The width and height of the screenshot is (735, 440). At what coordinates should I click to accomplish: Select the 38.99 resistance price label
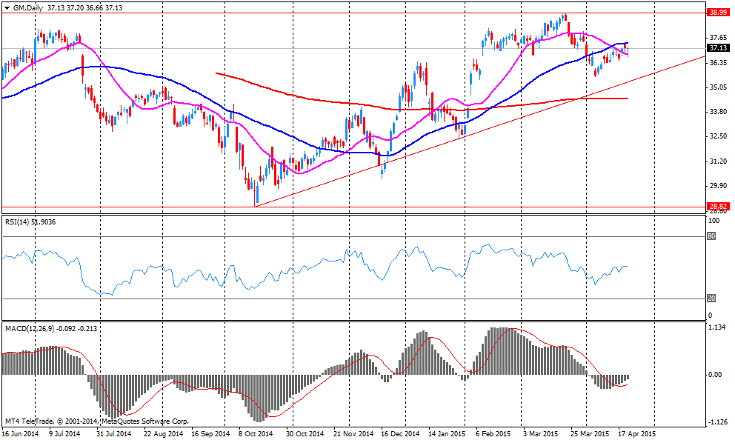coord(718,13)
